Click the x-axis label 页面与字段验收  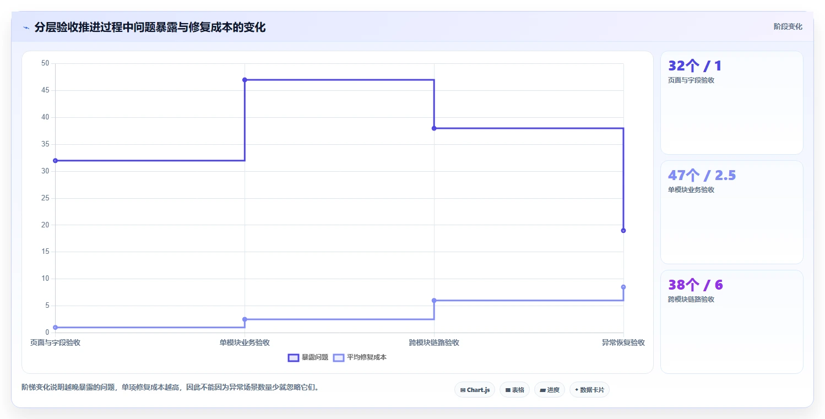pos(55,342)
